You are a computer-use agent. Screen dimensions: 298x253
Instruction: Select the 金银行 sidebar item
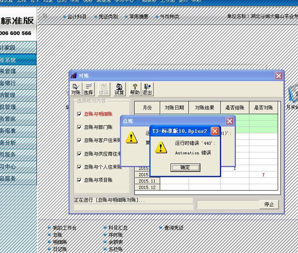[18, 83]
